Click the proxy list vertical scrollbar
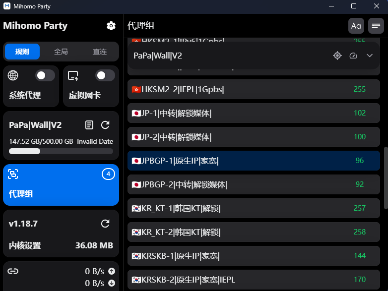 386,177
